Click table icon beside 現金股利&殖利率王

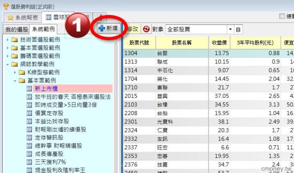point(29,170)
